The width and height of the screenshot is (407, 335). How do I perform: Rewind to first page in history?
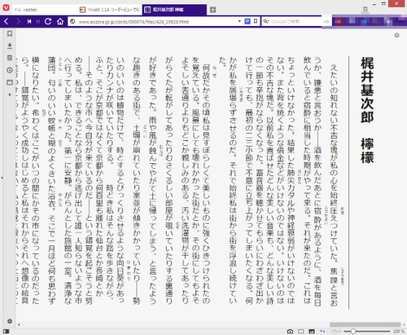click(29, 21)
